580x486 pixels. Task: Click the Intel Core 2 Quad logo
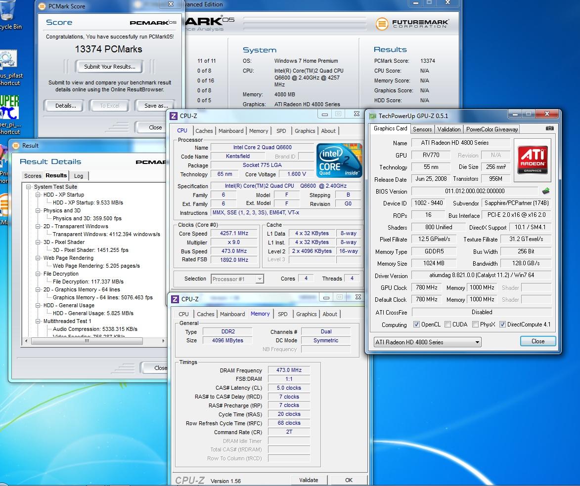(x=339, y=161)
